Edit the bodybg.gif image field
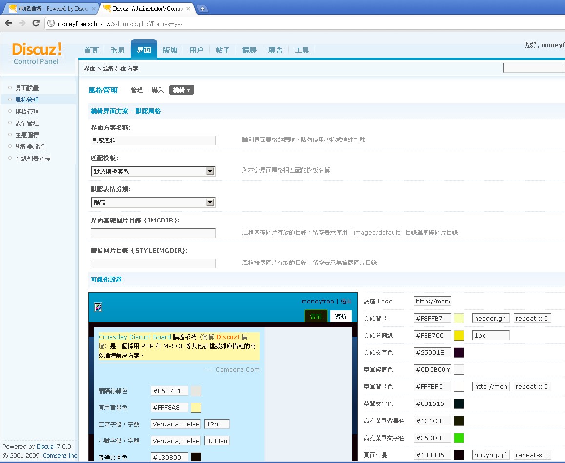Screen dimensions: 565x463 pyautogui.click(x=491, y=455)
